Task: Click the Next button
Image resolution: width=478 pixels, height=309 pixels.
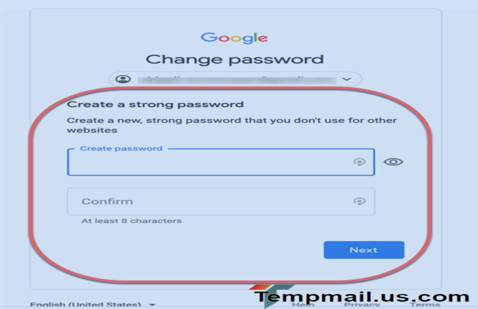Action: click(364, 250)
